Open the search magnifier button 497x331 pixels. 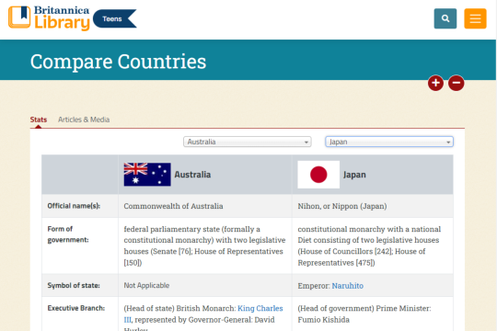445,18
